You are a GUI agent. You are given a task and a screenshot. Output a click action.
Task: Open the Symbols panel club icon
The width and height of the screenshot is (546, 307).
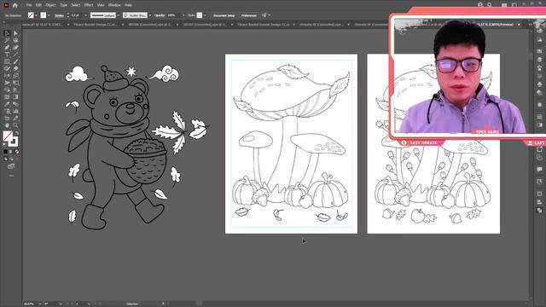coord(539,84)
